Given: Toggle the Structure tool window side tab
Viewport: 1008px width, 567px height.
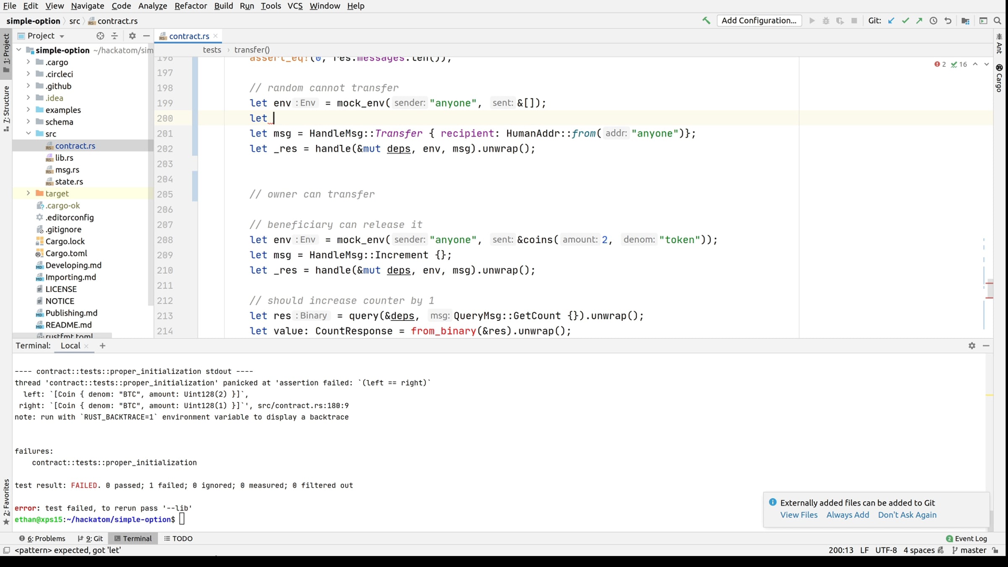Looking at the screenshot, I should click(6, 108).
